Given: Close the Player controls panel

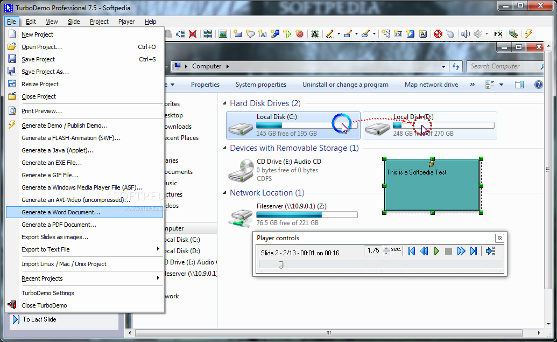Looking at the screenshot, I should pos(499,238).
